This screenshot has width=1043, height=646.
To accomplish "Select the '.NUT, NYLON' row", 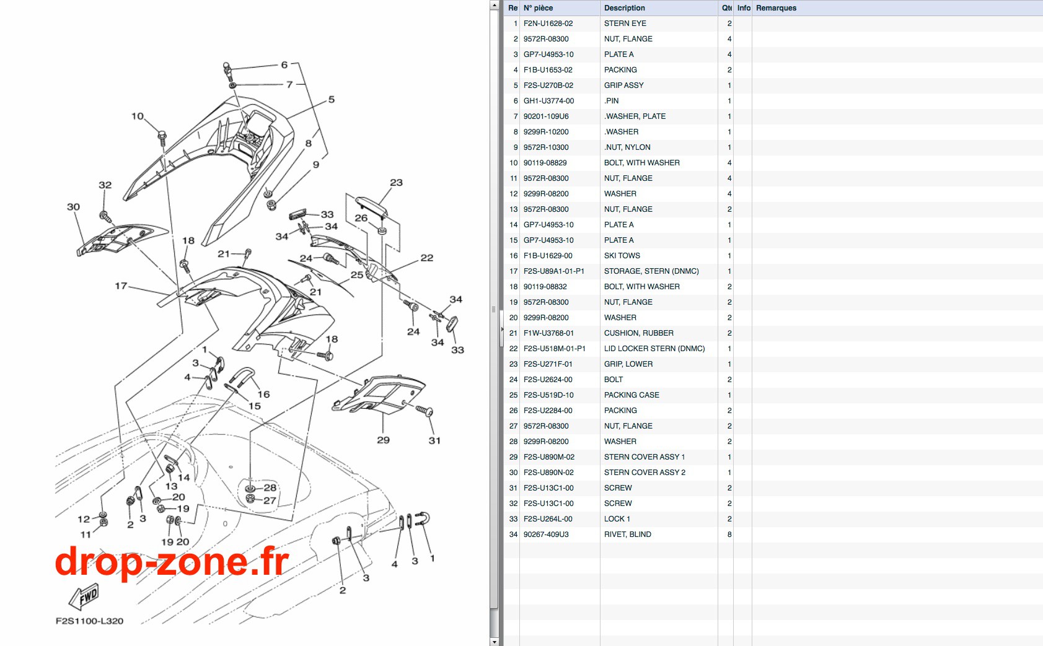I will coord(773,147).
